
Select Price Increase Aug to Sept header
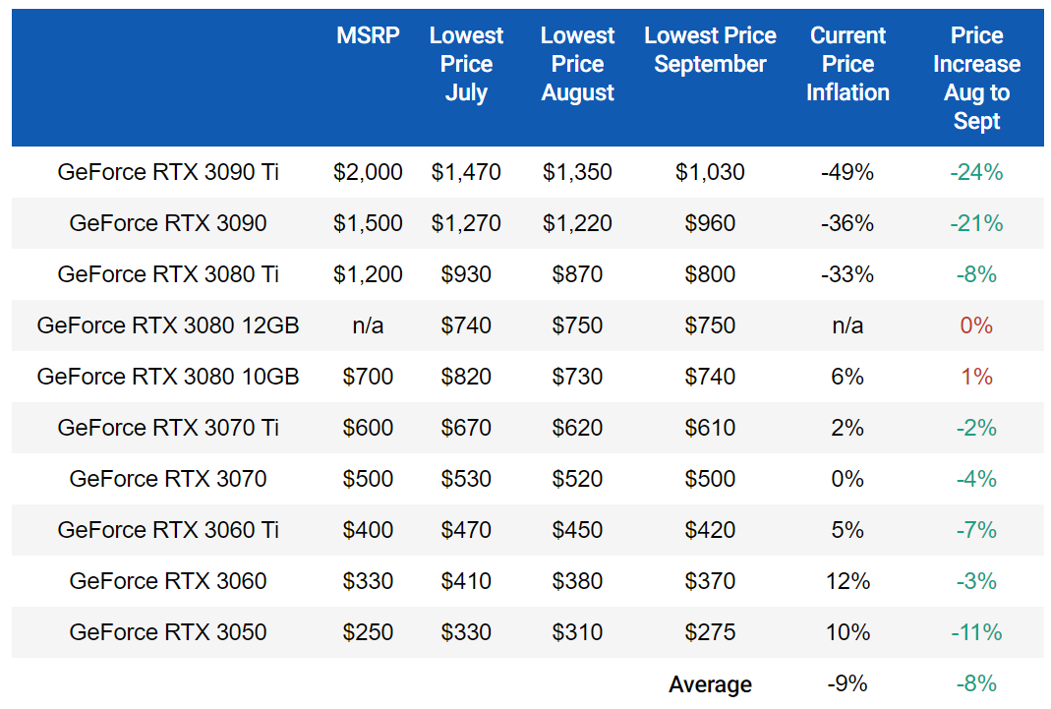click(x=976, y=79)
